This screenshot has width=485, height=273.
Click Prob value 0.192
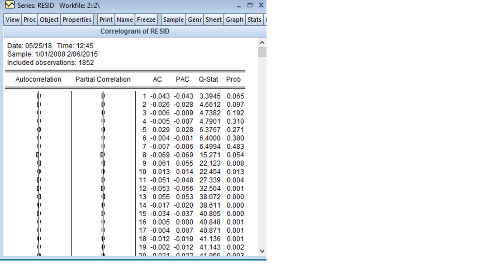pyautogui.click(x=235, y=113)
